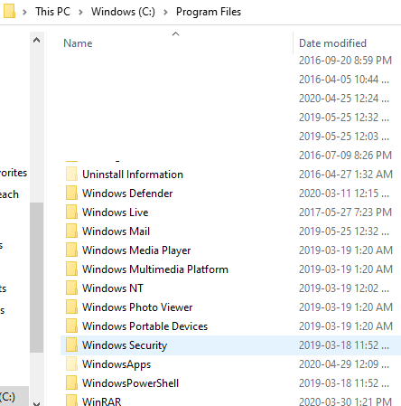Click the date 2020-03-11 12:15
The height and width of the screenshot is (406, 401).
coord(344,194)
